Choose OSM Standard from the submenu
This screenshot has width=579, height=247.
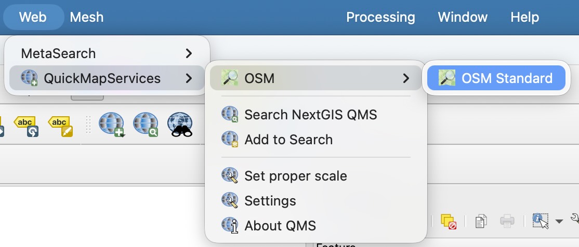click(496, 78)
